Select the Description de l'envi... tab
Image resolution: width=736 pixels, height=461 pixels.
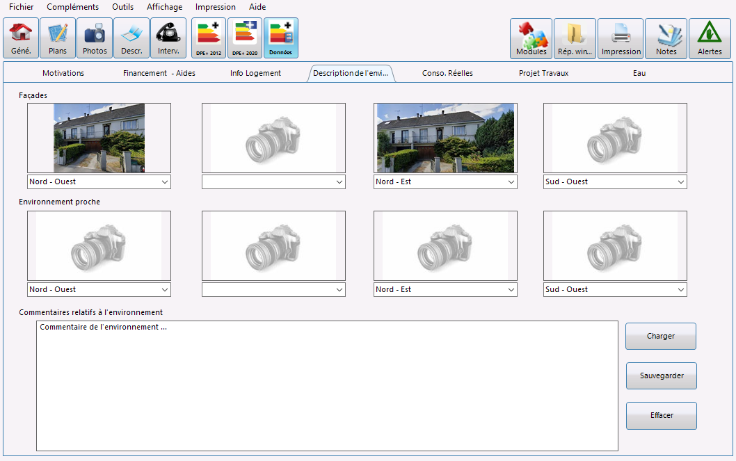coord(351,73)
